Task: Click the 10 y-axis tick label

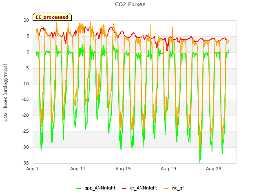Action: click(x=26, y=20)
